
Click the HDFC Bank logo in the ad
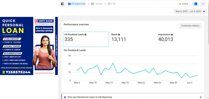tap(44, 21)
